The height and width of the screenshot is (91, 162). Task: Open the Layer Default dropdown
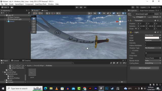coord(157,17)
